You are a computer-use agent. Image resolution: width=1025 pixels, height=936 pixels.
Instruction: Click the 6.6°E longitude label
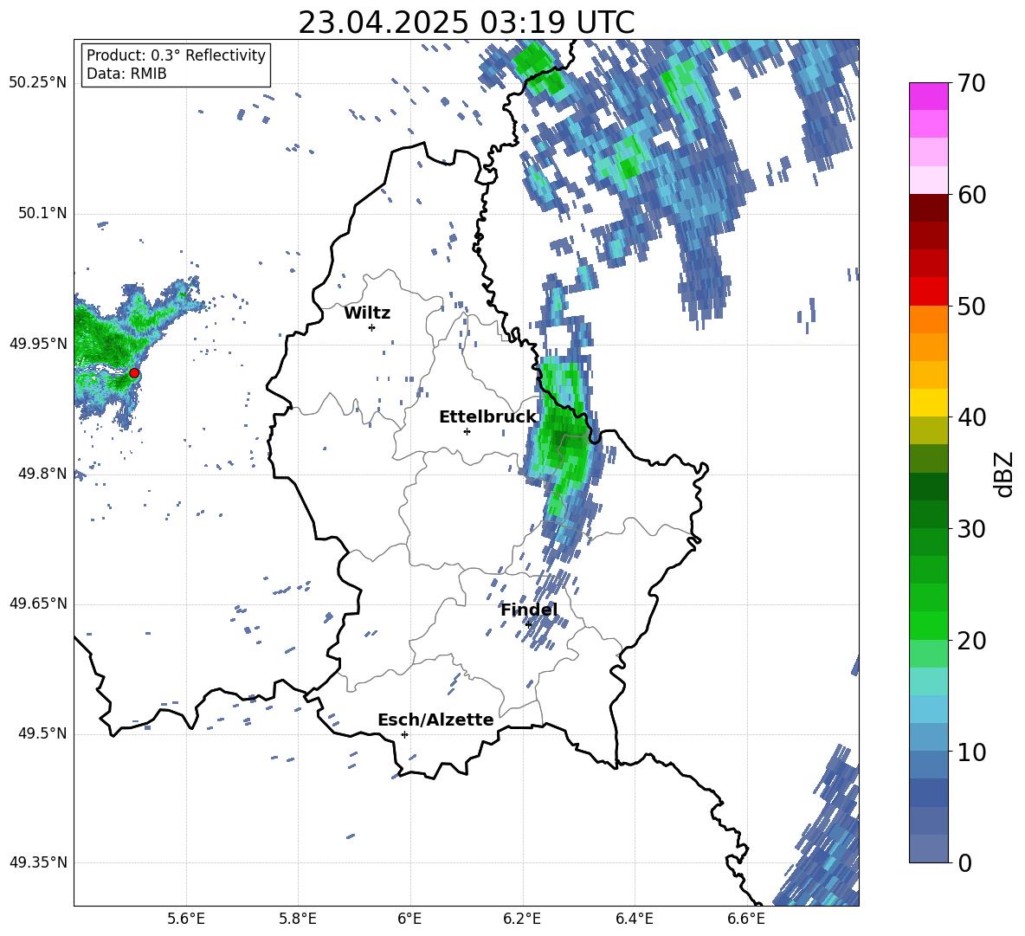(746, 919)
